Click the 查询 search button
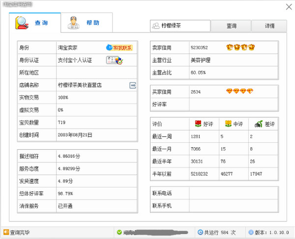The width and height of the screenshot is (295, 239). tap(231, 26)
